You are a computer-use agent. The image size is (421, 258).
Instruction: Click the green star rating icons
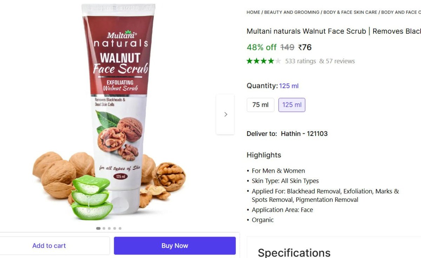[x=264, y=61]
